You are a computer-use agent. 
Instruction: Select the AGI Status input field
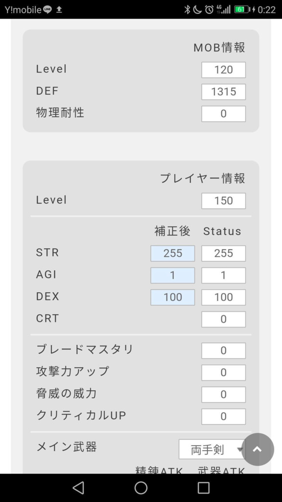click(x=223, y=276)
